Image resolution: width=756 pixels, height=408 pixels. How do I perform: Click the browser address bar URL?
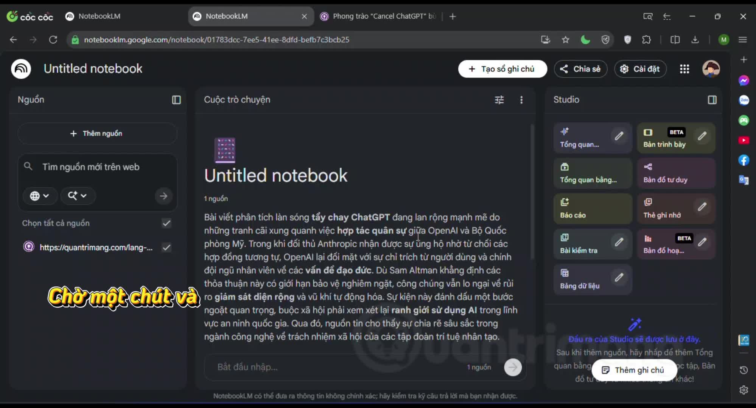click(x=216, y=40)
